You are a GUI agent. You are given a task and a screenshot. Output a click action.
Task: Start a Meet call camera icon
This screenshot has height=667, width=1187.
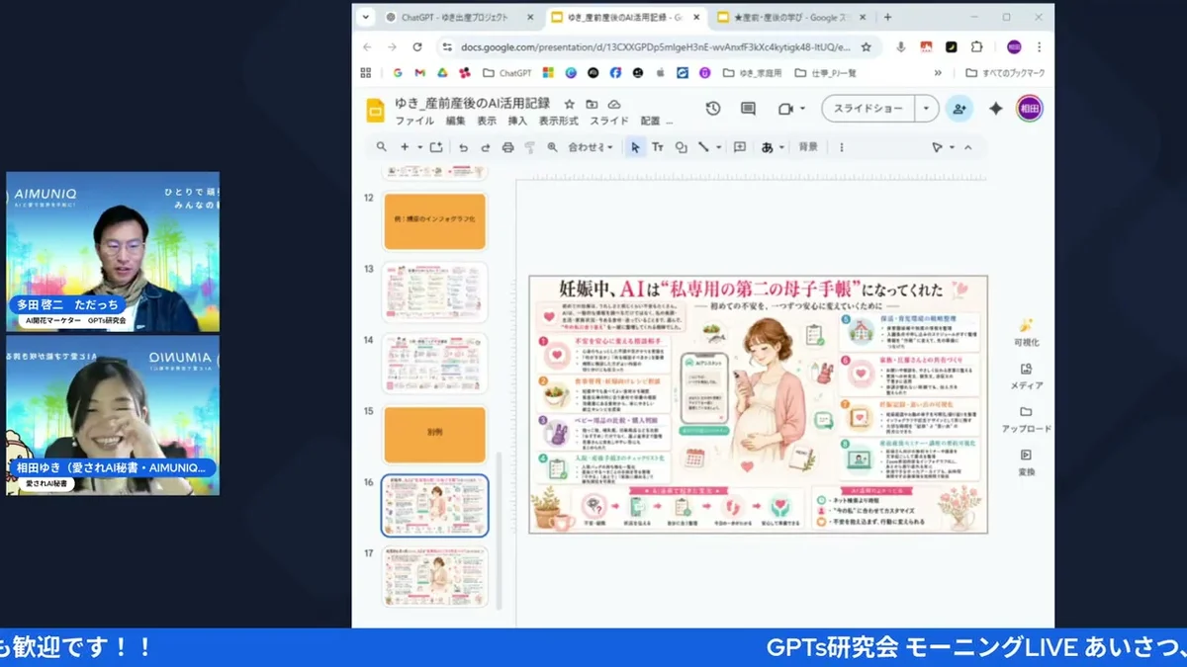pyautogui.click(x=785, y=109)
